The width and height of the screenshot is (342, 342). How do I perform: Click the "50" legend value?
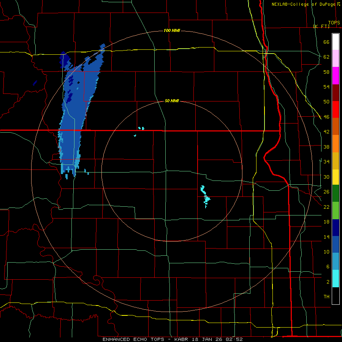(326, 102)
